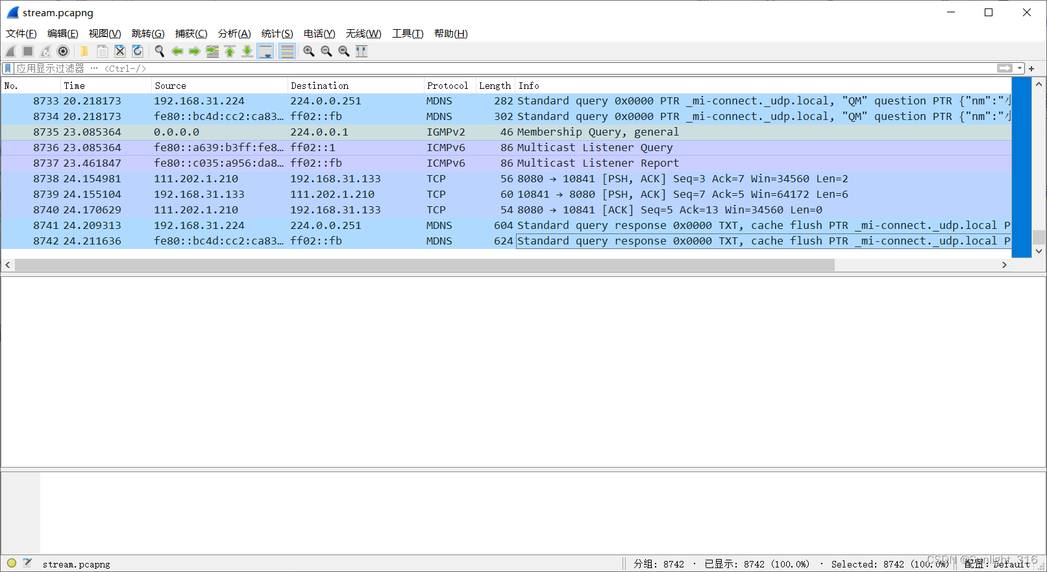Sort by the Protocol column header
The height and width of the screenshot is (572, 1047).
pos(450,86)
